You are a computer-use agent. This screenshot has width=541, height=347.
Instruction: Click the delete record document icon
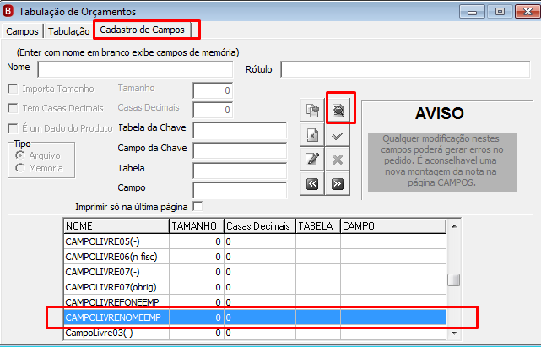click(312, 134)
